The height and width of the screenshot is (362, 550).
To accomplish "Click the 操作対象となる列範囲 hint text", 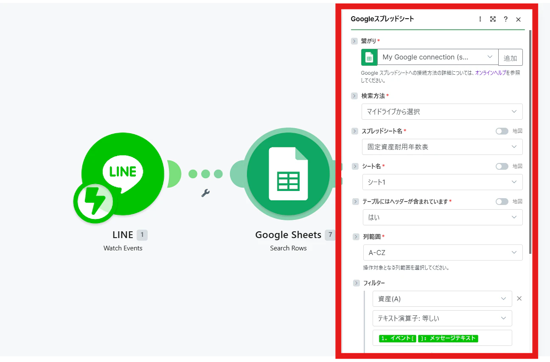I will [406, 268].
